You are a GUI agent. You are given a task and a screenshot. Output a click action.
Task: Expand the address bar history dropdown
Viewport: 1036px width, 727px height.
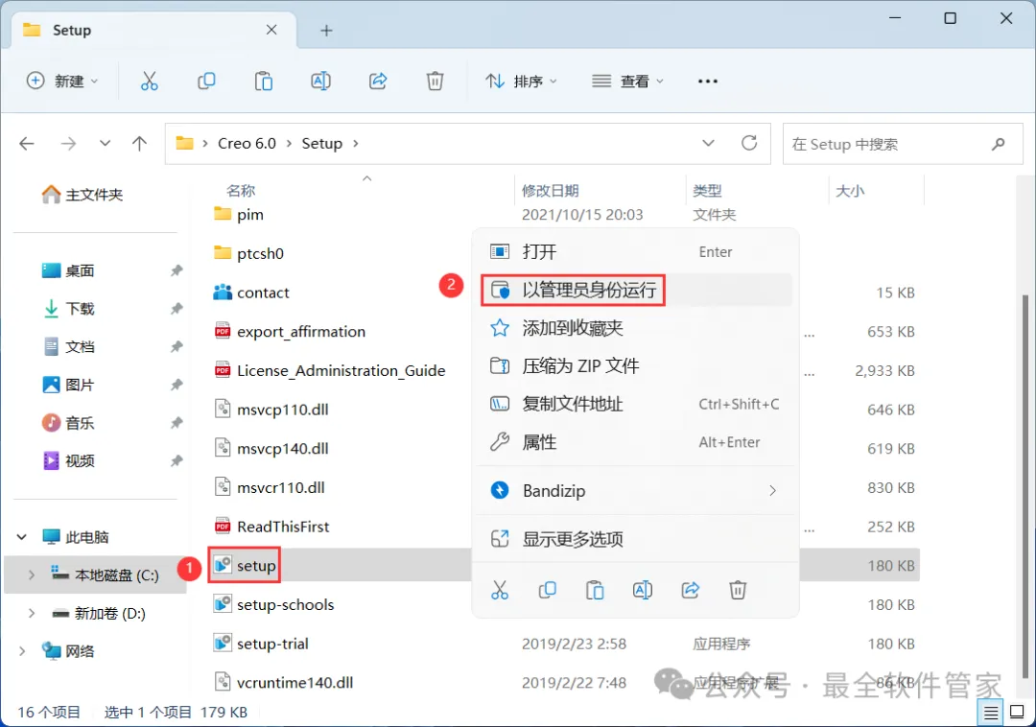[708, 143]
